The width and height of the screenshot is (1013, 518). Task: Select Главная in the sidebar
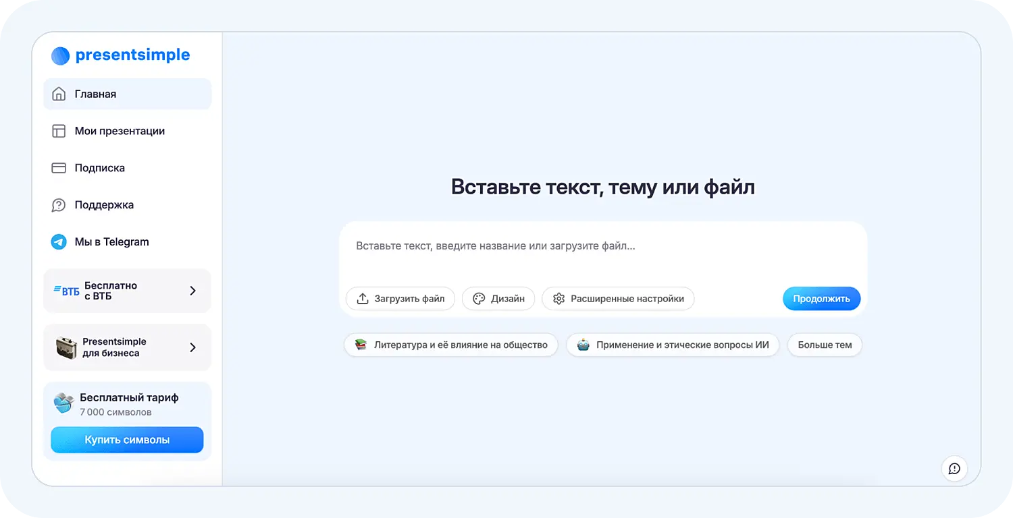pos(95,94)
